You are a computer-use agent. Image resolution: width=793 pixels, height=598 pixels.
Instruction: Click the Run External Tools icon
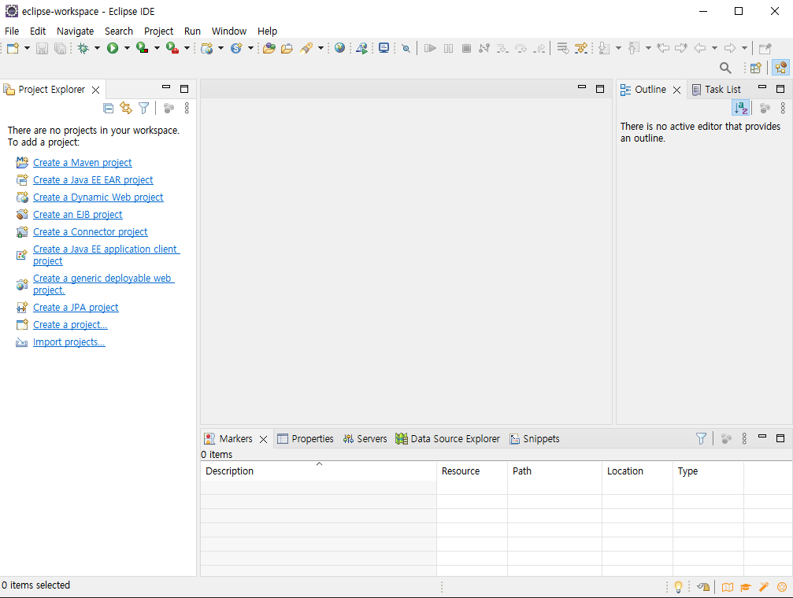coord(172,48)
